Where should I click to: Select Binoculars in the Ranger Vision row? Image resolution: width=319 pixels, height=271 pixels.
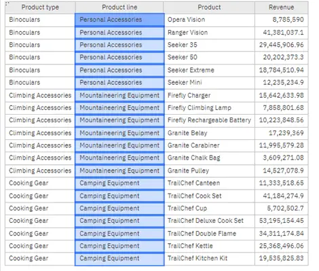point(40,33)
